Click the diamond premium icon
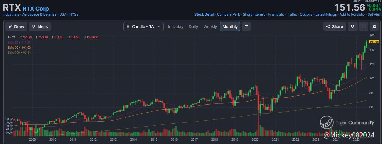 pos(353,26)
